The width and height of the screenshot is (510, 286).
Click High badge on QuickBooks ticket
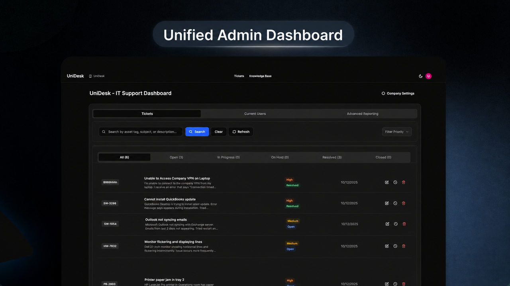click(289, 201)
